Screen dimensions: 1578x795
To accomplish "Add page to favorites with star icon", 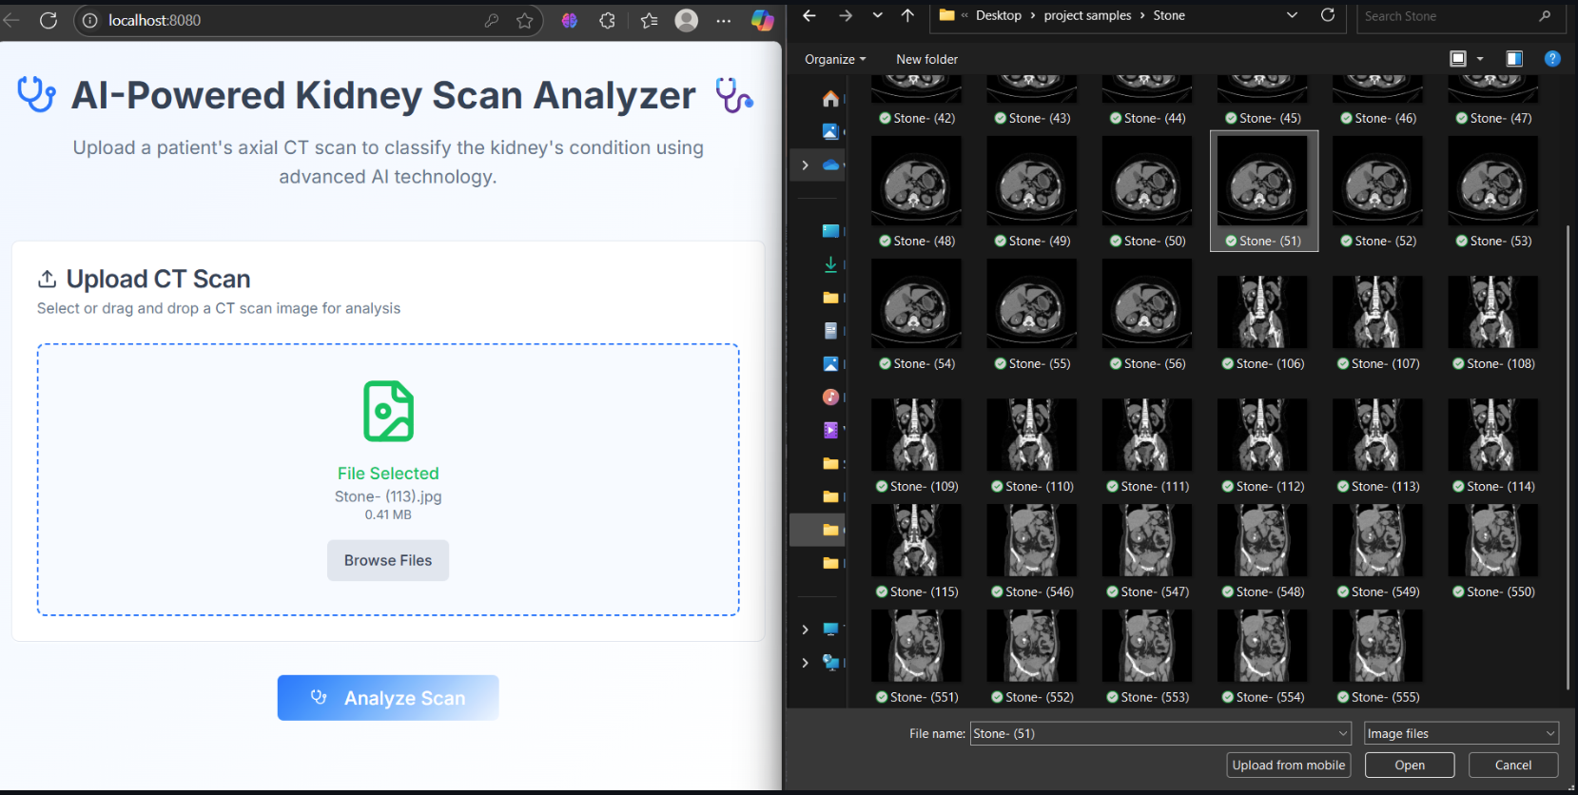I will [525, 20].
